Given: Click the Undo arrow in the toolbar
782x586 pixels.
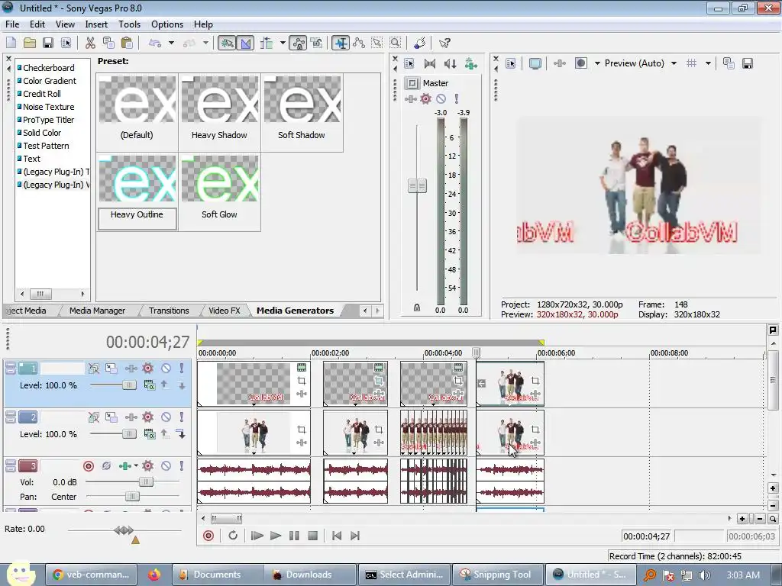Looking at the screenshot, I should tap(155, 43).
